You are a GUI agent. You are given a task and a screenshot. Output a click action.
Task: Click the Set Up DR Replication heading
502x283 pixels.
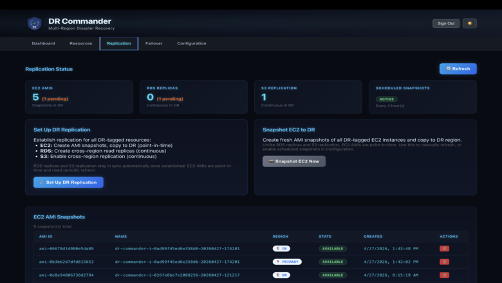click(62, 130)
